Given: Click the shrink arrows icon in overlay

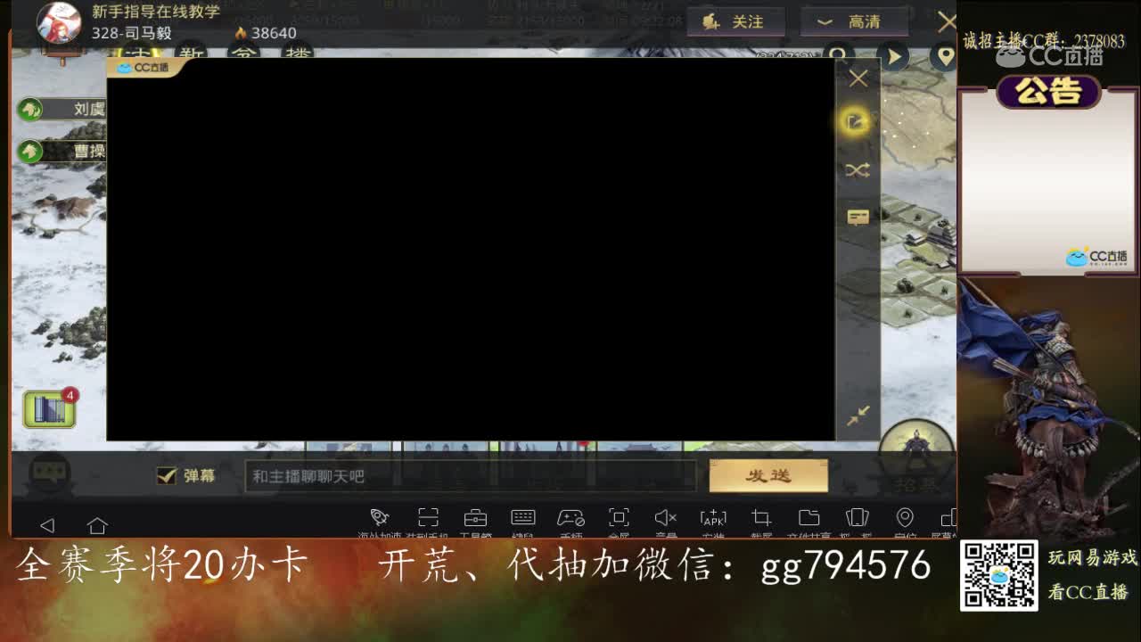Looking at the screenshot, I should coord(858,416).
